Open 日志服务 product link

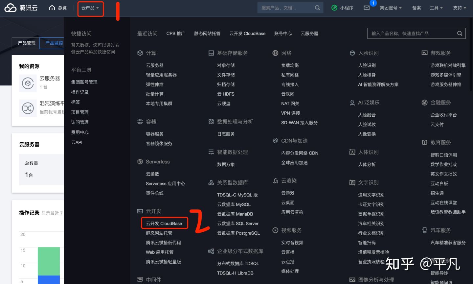[226, 134]
